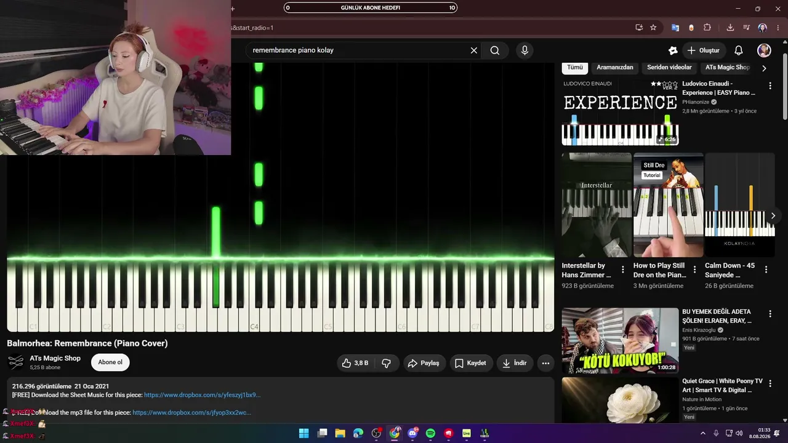This screenshot has width=788, height=443.
Task: Select the Seriden videolar filter chip
Action: point(669,68)
